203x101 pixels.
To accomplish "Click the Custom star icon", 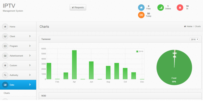I will pos(5,65).
